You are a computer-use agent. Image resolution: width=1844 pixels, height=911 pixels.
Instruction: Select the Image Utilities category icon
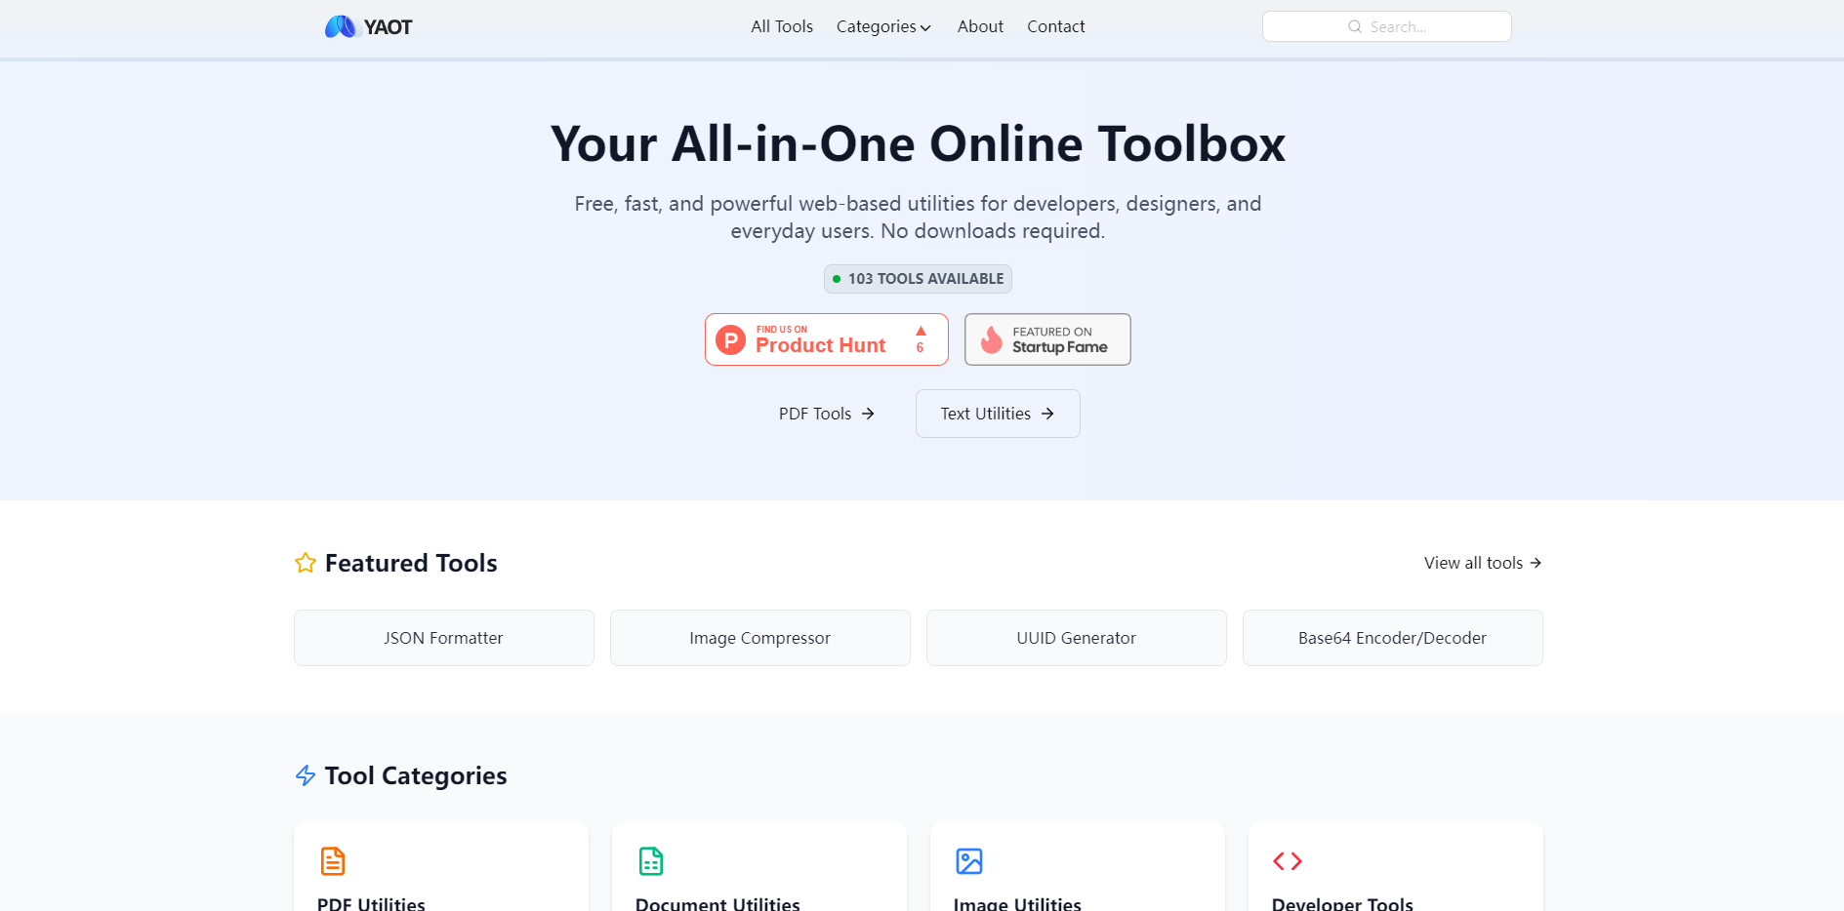coord(969,861)
